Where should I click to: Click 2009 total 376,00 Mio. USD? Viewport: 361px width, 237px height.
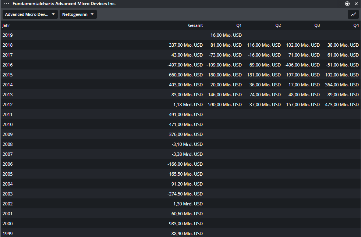point(186,134)
